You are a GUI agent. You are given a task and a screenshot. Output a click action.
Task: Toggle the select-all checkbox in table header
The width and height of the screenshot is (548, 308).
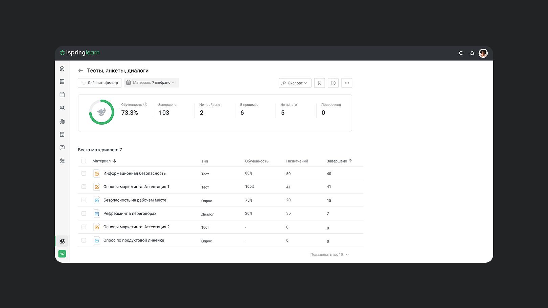(x=84, y=161)
